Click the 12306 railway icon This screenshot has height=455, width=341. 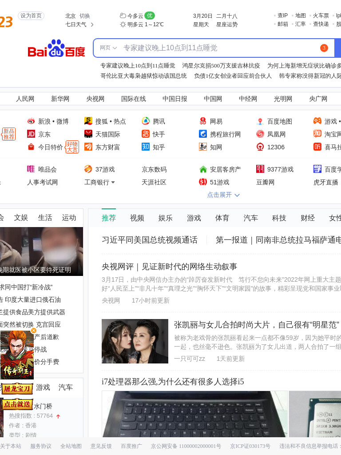pos(260,147)
